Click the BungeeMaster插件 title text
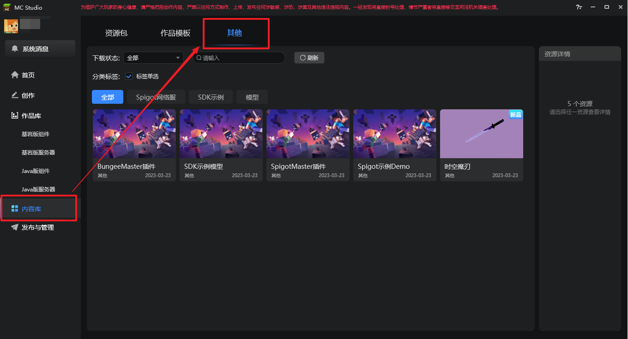 pyautogui.click(x=127, y=166)
